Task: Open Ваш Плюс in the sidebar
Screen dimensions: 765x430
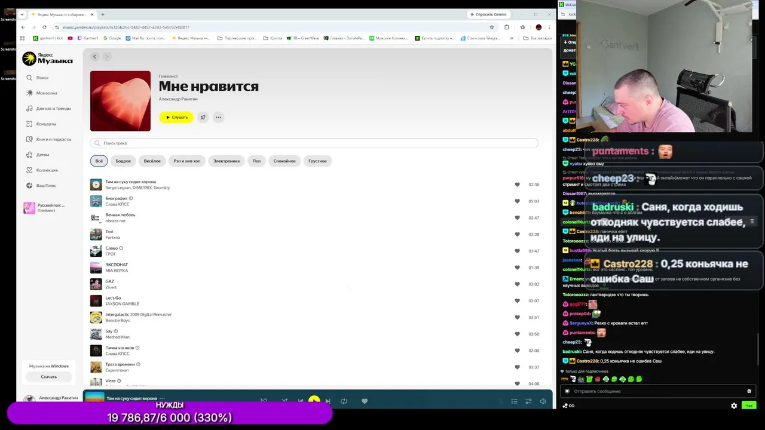Action: [41, 186]
